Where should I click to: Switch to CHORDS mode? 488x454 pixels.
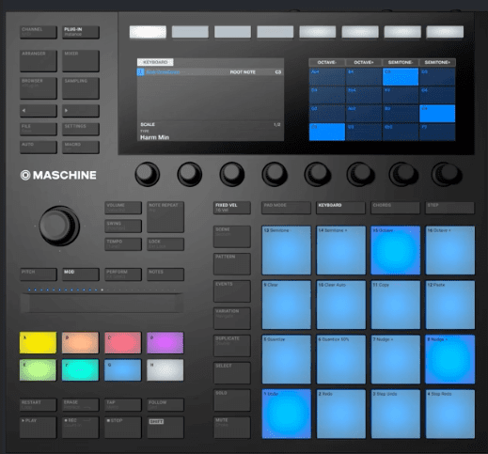395,208
